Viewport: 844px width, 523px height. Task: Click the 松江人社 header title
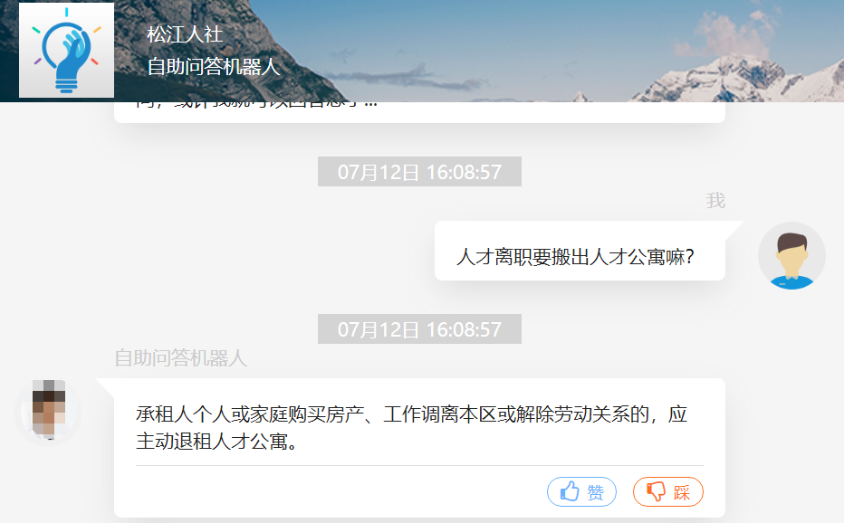185,34
